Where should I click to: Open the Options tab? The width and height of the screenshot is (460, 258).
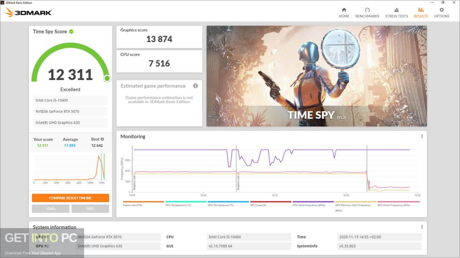click(442, 13)
